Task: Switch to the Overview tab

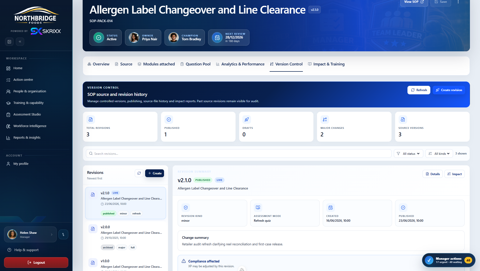Action: point(98,64)
